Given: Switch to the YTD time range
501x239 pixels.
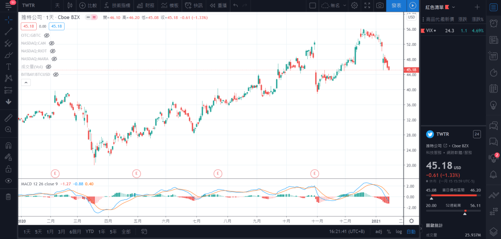Looking at the screenshot, I should click(90, 232).
